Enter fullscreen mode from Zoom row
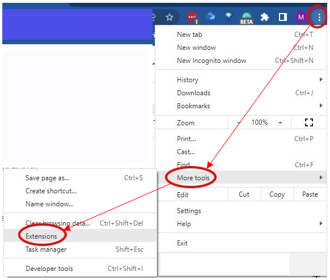330x280 pixels. click(x=309, y=122)
